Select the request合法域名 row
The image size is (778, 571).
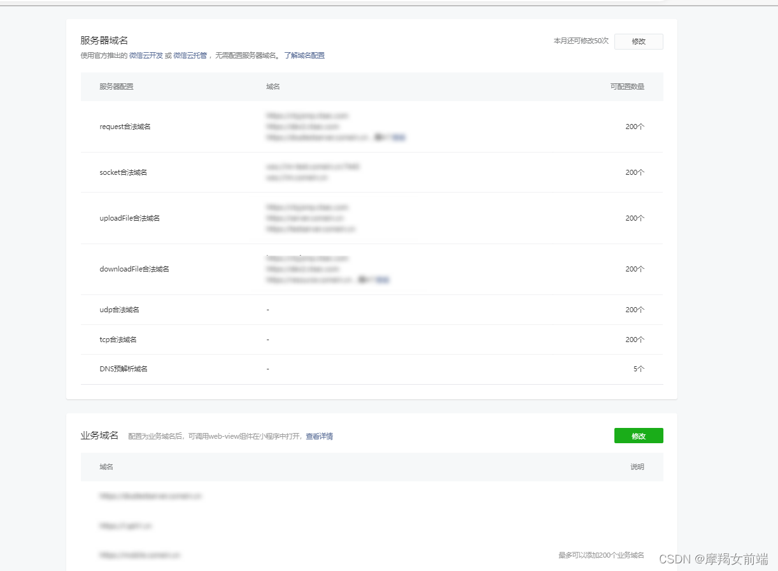124,127
